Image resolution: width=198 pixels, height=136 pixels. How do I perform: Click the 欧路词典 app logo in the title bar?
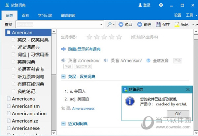7,5
